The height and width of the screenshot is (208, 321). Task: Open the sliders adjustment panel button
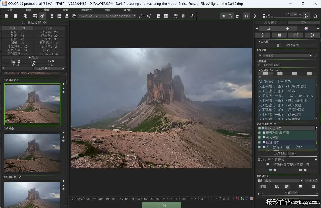[312, 35]
